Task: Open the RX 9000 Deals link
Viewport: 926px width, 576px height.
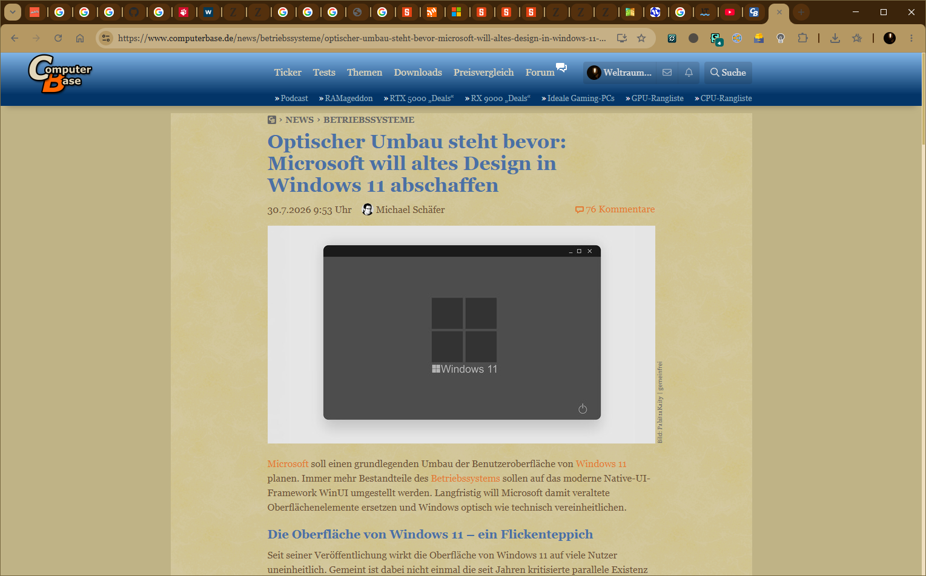Action: 497,98
